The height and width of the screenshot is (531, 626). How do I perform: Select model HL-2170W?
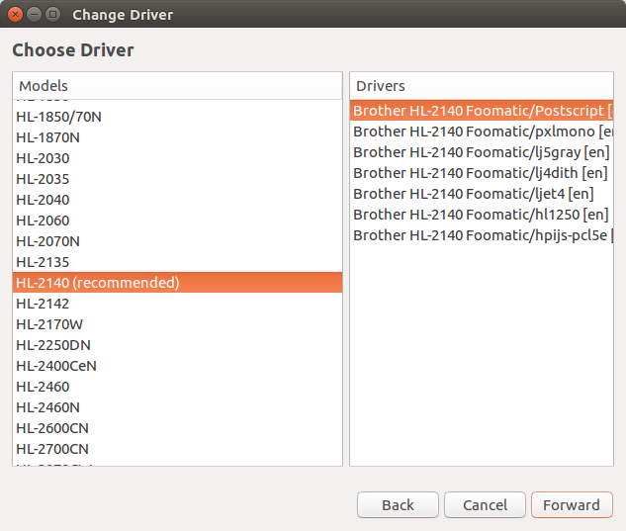177,324
